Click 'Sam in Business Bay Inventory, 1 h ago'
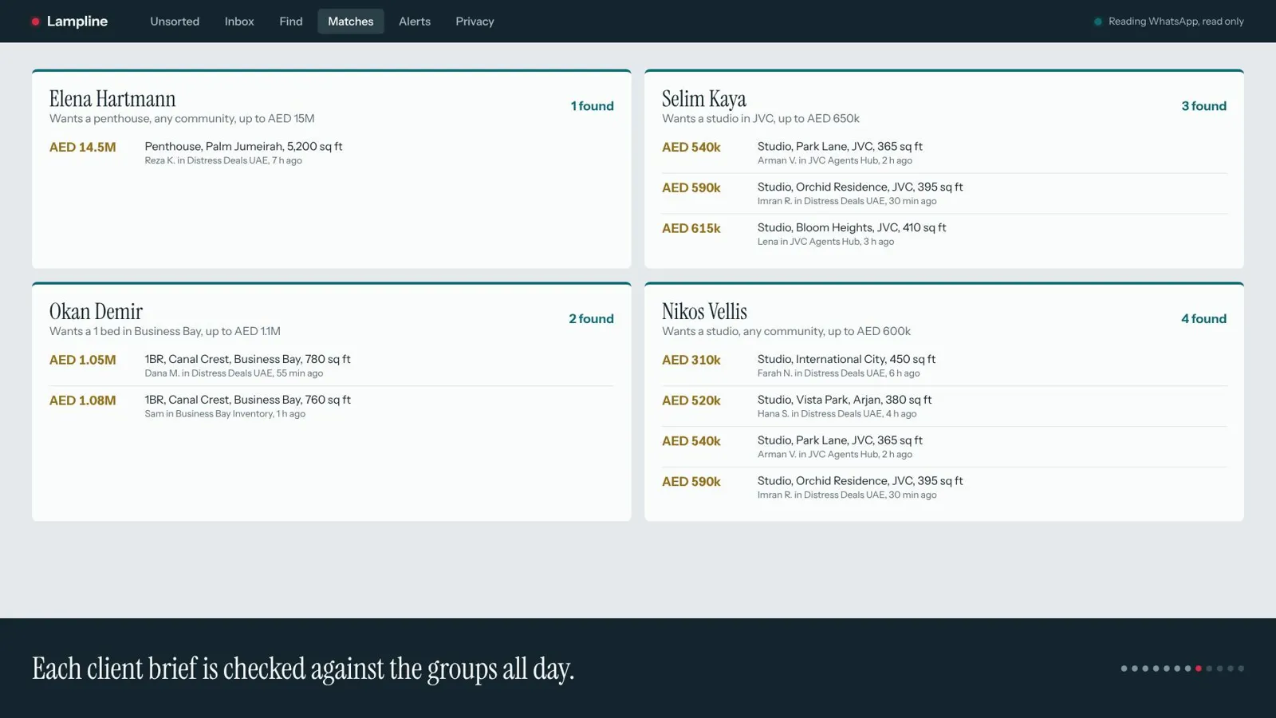1276x718 pixels. [x=225, y=414]
